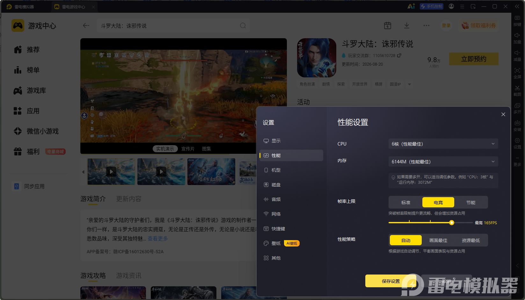Open the user account icon in title bar
Screen dimensions: 525x300
tap(451, 6)
